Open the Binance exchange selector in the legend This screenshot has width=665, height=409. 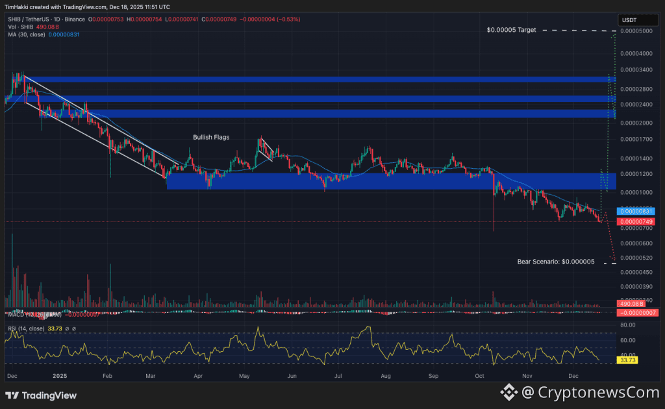[x=73, y=19]
